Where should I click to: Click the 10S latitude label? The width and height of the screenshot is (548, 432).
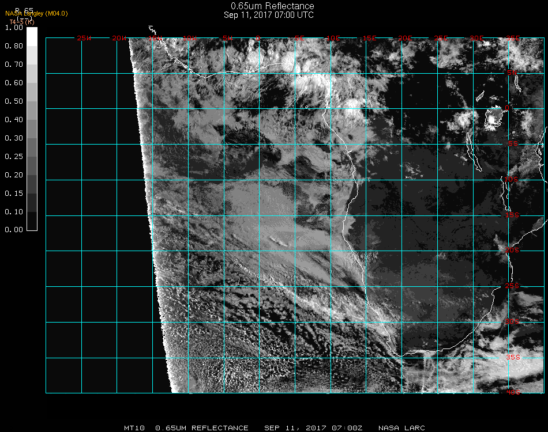point(511,179)
